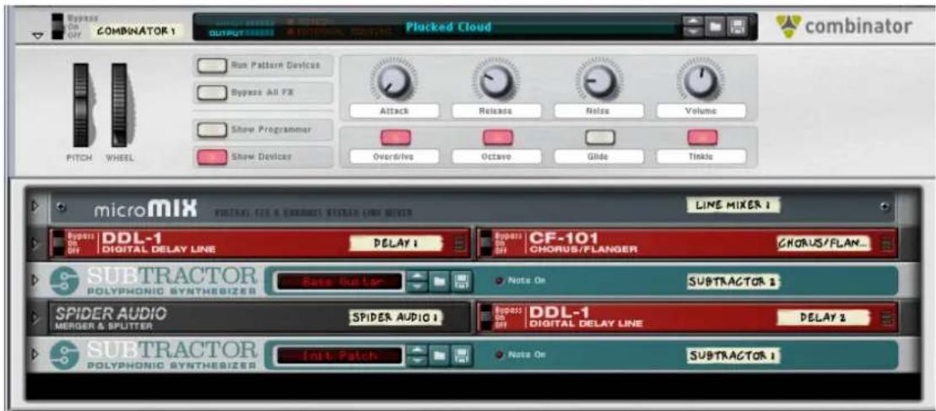Screen dimensions: 936x411
Task: Expand the Spider Audio device row
Action: click(x=35, y=318)
